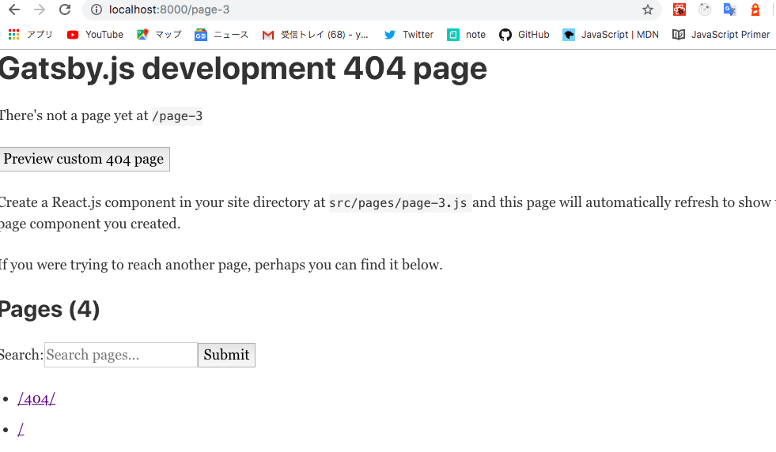
Task: Open the JavaScript Primer bookmark
Action: [721, 35]
